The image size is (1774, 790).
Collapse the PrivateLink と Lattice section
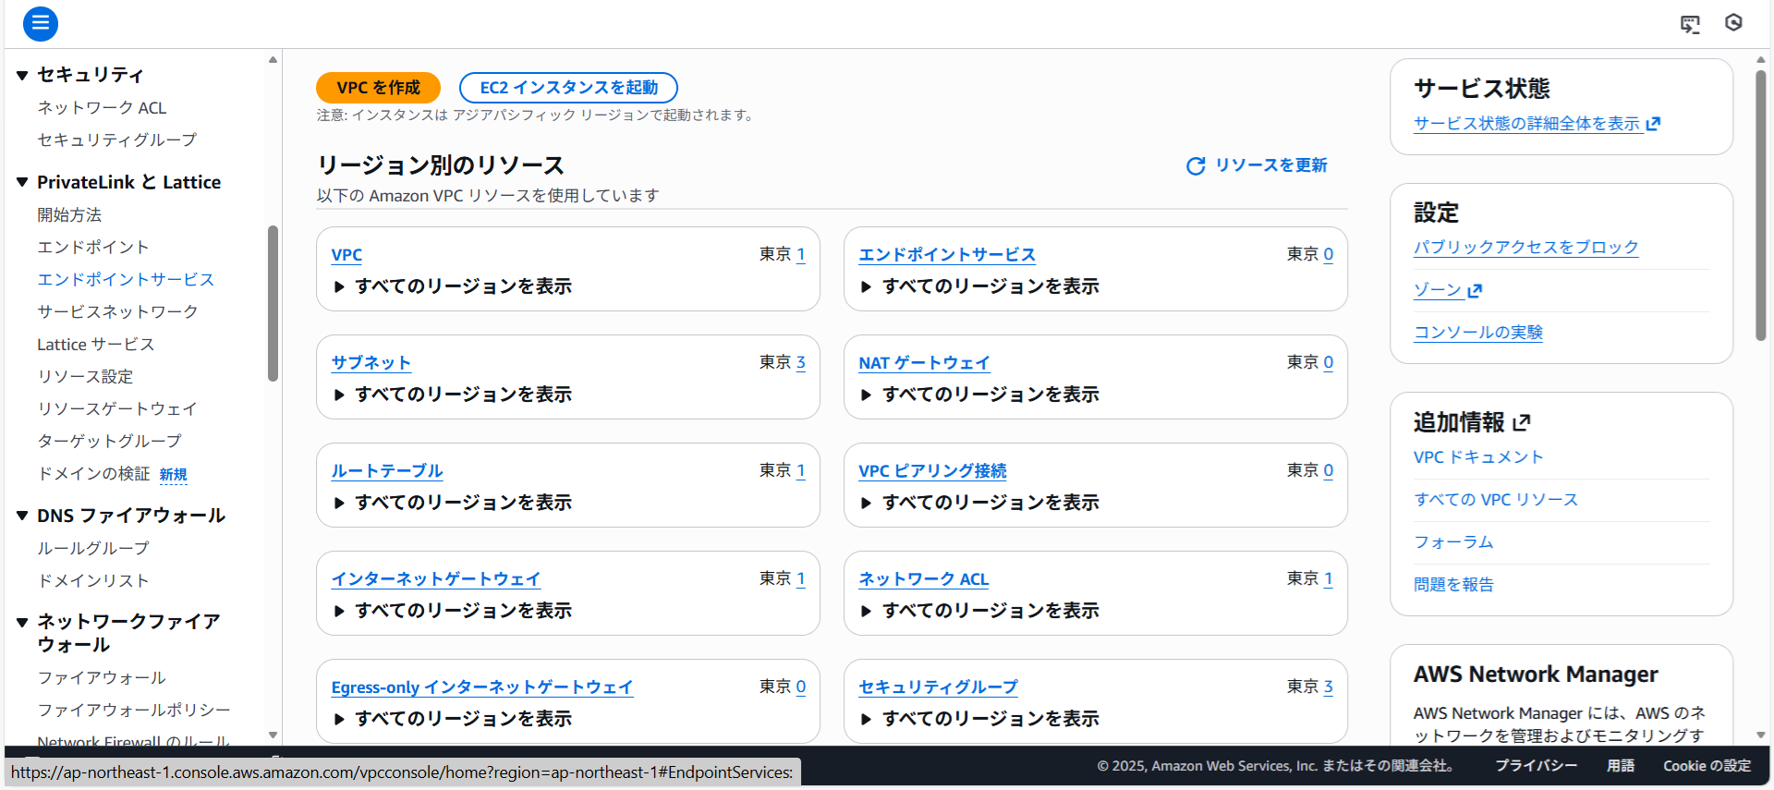(x=22, y=182)
